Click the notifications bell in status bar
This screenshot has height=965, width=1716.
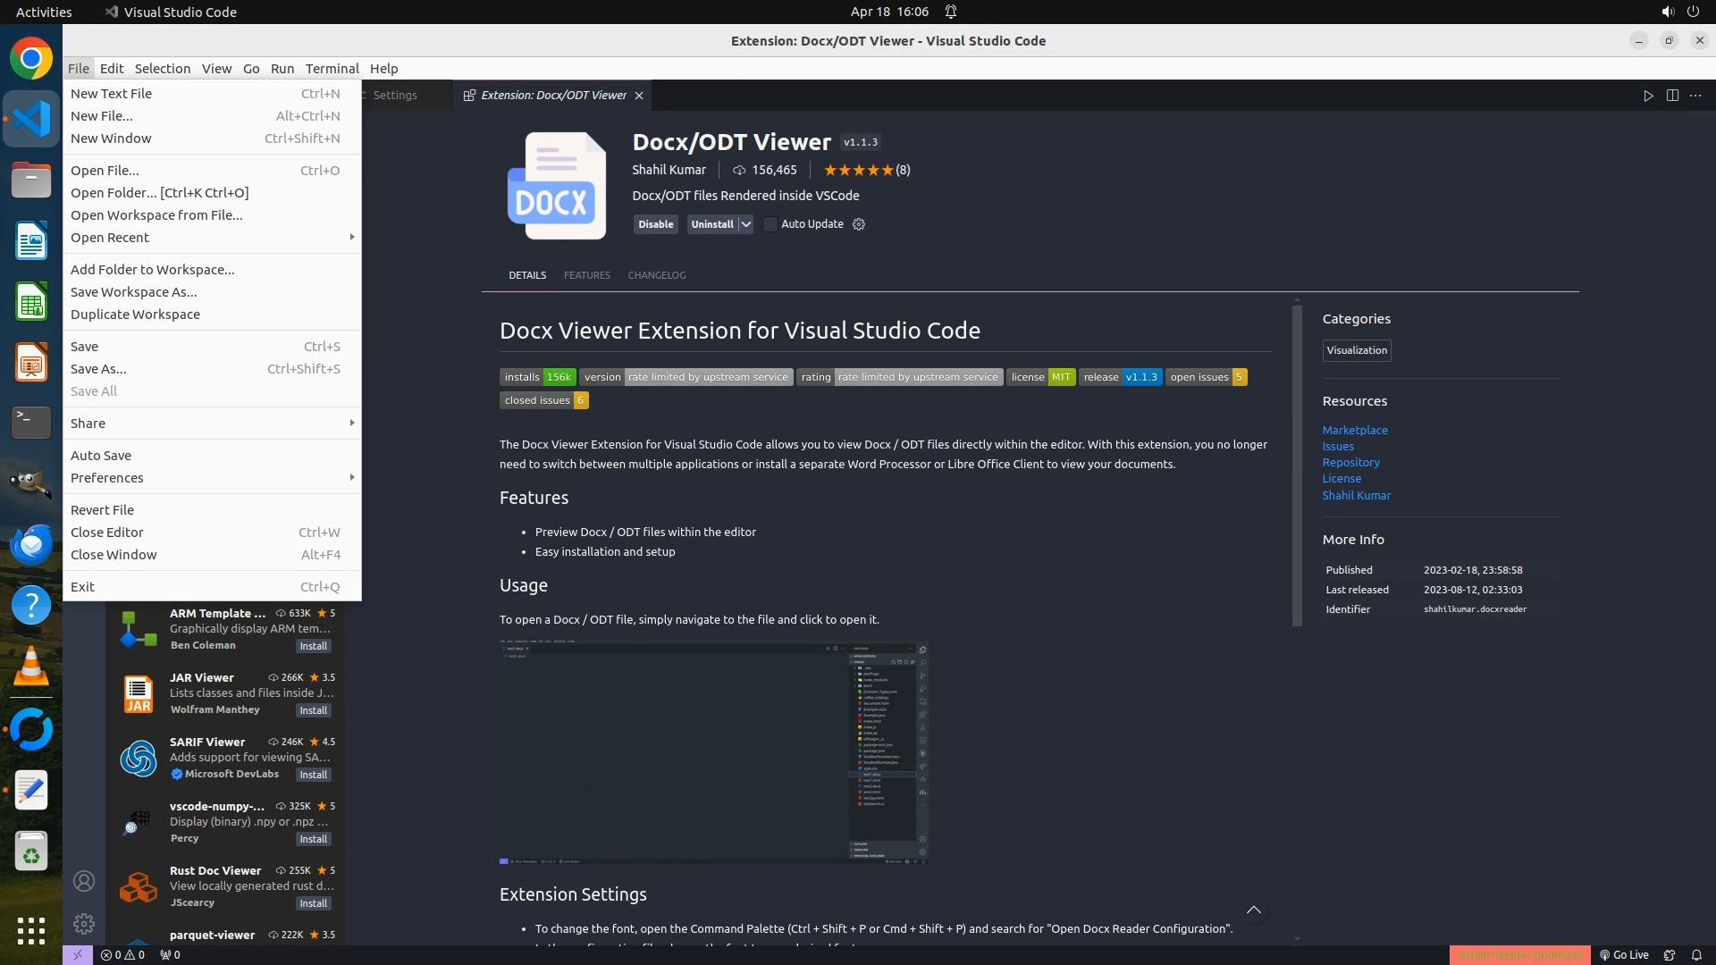[x=1696, y=954]
